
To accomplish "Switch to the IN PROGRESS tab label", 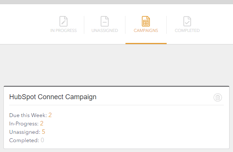I will point(63,30).
